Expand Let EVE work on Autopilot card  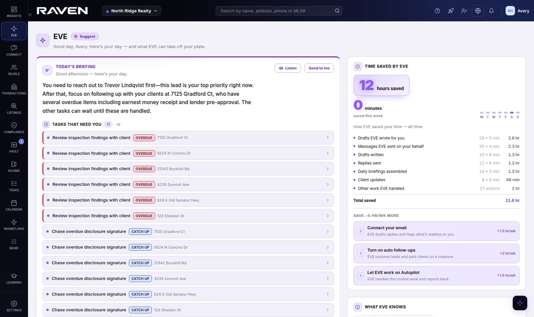click(x=437, y=276)
